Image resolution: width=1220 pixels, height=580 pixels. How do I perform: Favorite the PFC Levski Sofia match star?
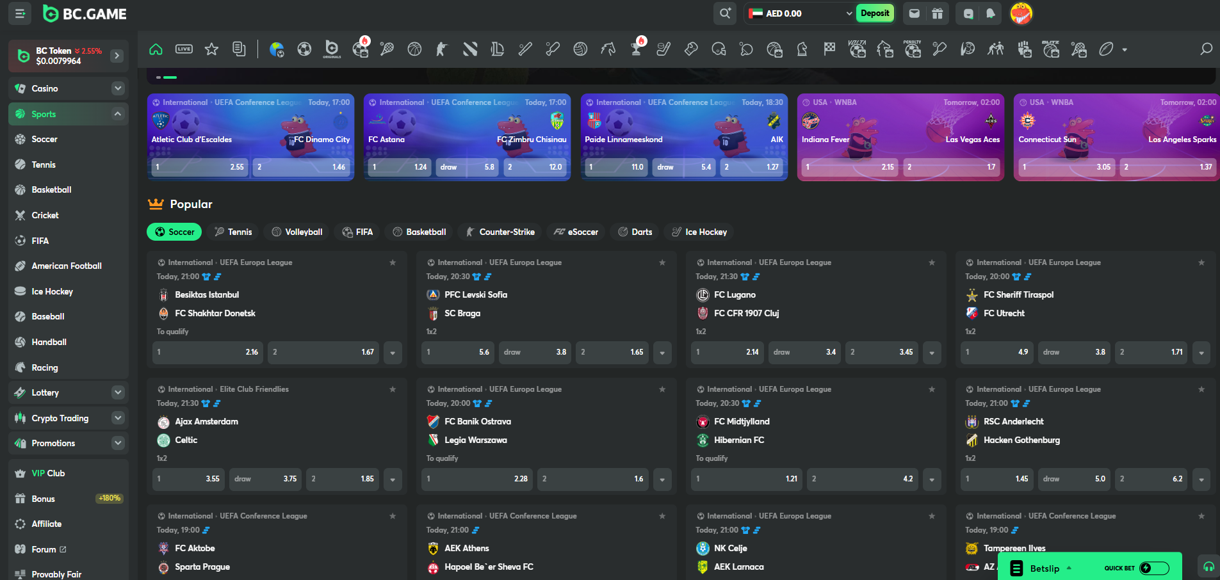(x=662, y=262)
